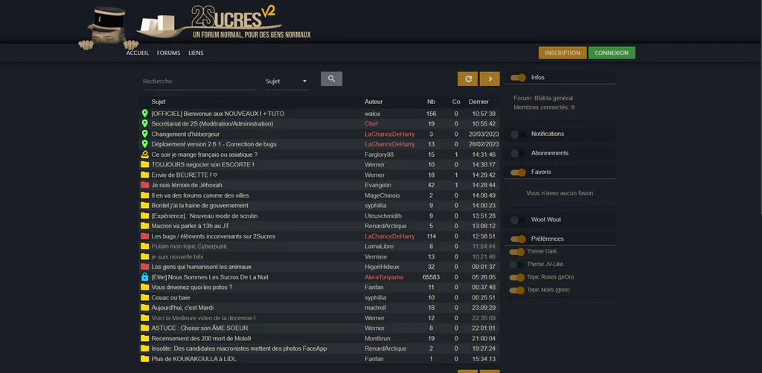This screenshot has width=762, height=373.
Task: Open topic 'Il en va des forums comme des villes'
Action: [200, 195]
